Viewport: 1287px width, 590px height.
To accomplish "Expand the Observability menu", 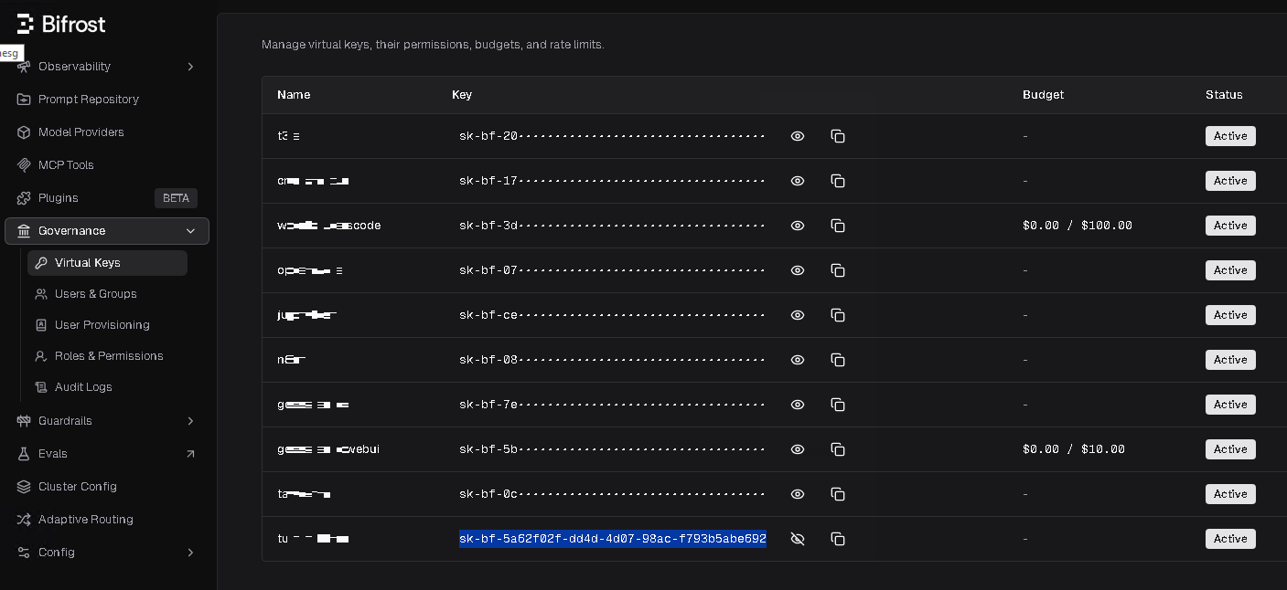I will click(x=190, y=67).
